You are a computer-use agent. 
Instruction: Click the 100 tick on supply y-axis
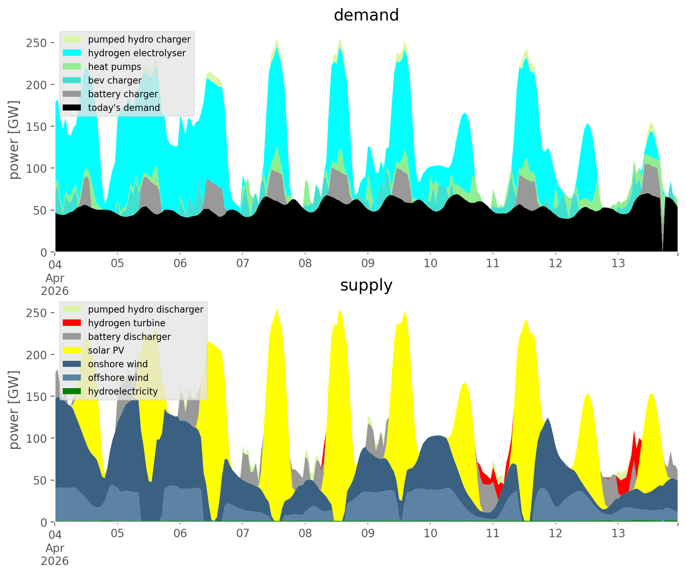pyautogui.click(x=37, y=438)
